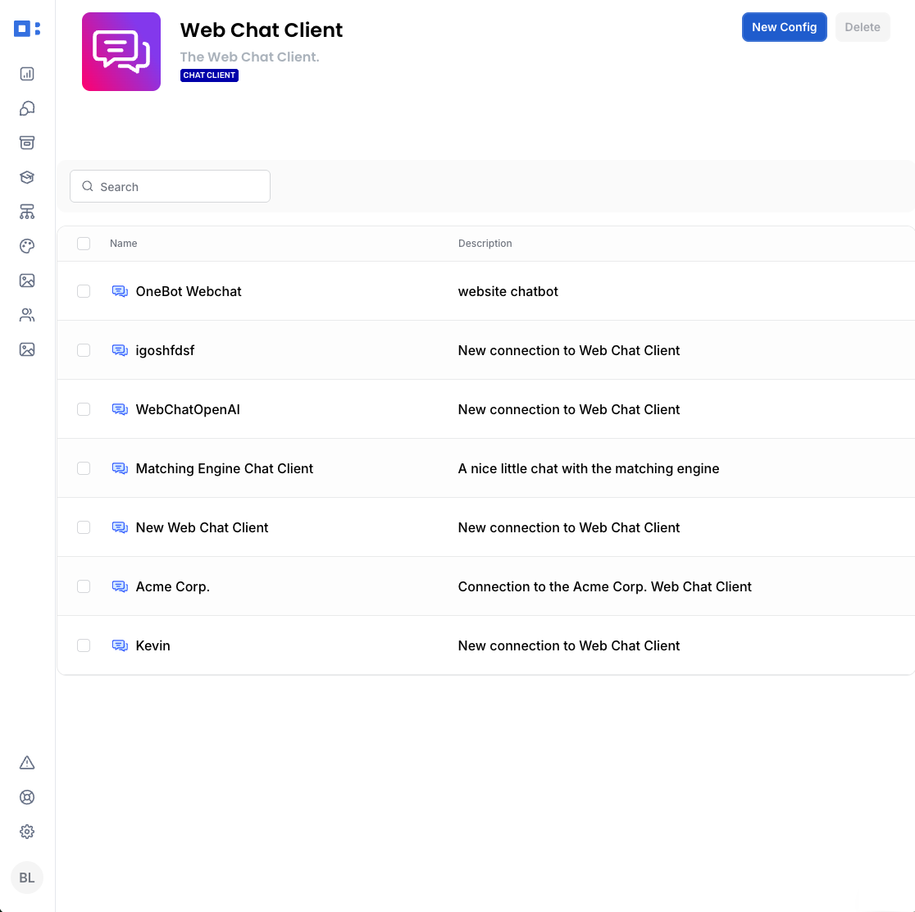This screenshot has width=915, height=912.
Task: Click the Description column header
Action: (485, 243)
